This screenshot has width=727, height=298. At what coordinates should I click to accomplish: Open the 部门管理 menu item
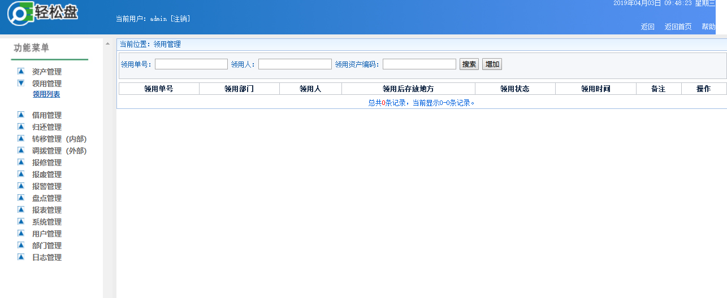[x=47, y=246]
